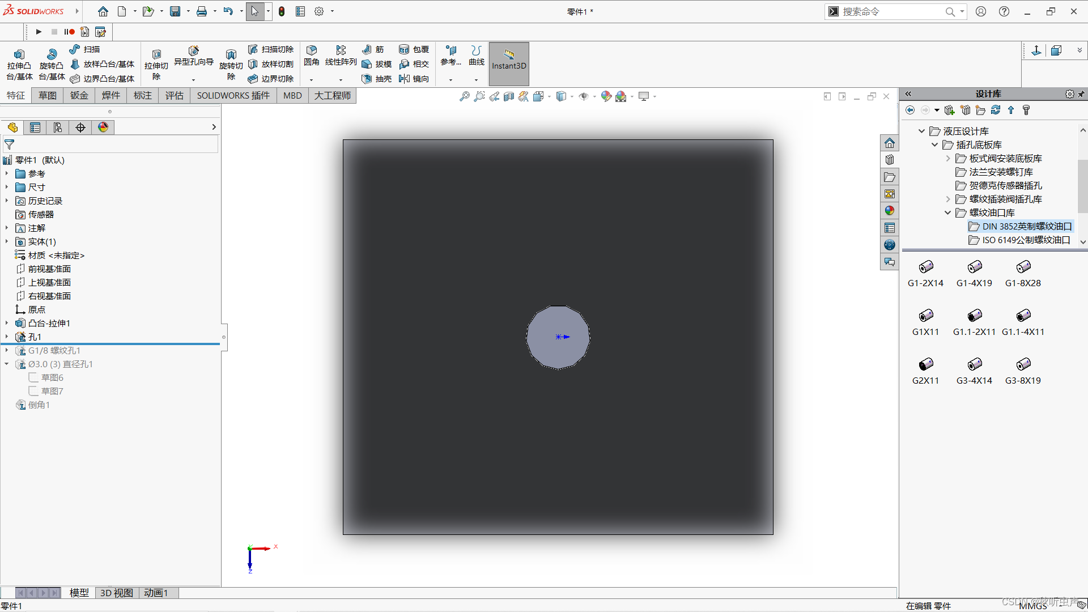The height and width of the screenshot is (612, 1088).
Task: Select the 镜向 mirror tool
Action: point(414,79)
